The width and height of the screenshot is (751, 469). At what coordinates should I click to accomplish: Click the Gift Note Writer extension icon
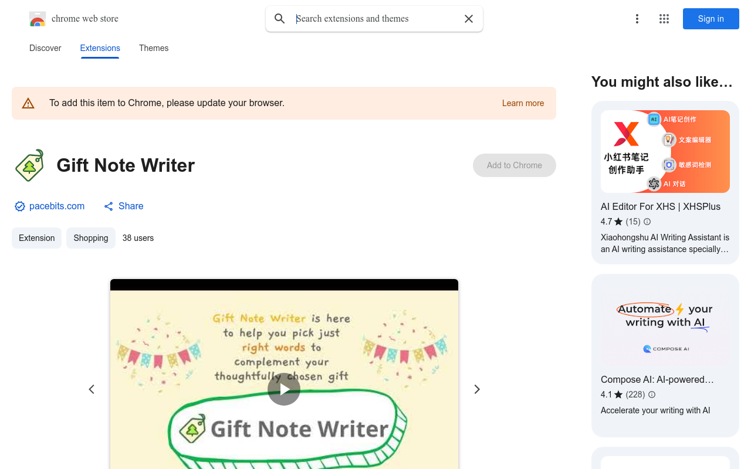[29, 165]
